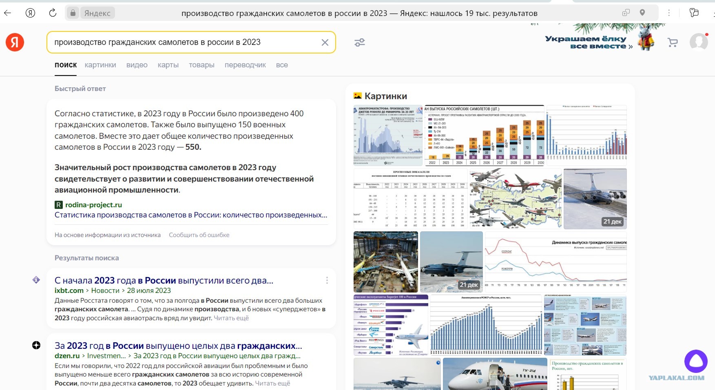Open the Ту-214 airplane photo thumbnail
The height and width of the screenshot is (390, 715).
(x=495, y=374)
